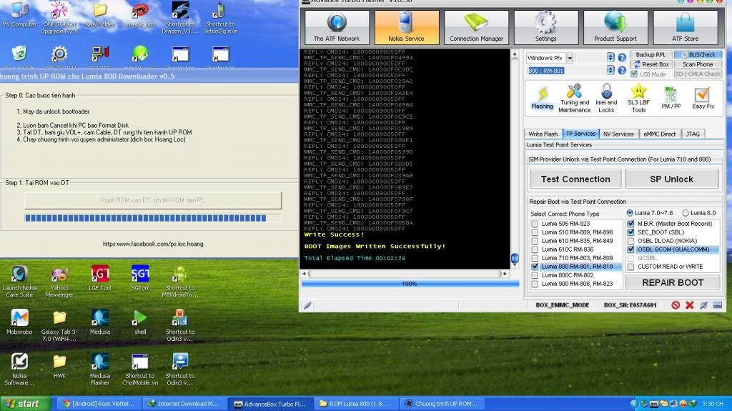Select Lumia 7.0~7.8 radio button

coord(630,213)
